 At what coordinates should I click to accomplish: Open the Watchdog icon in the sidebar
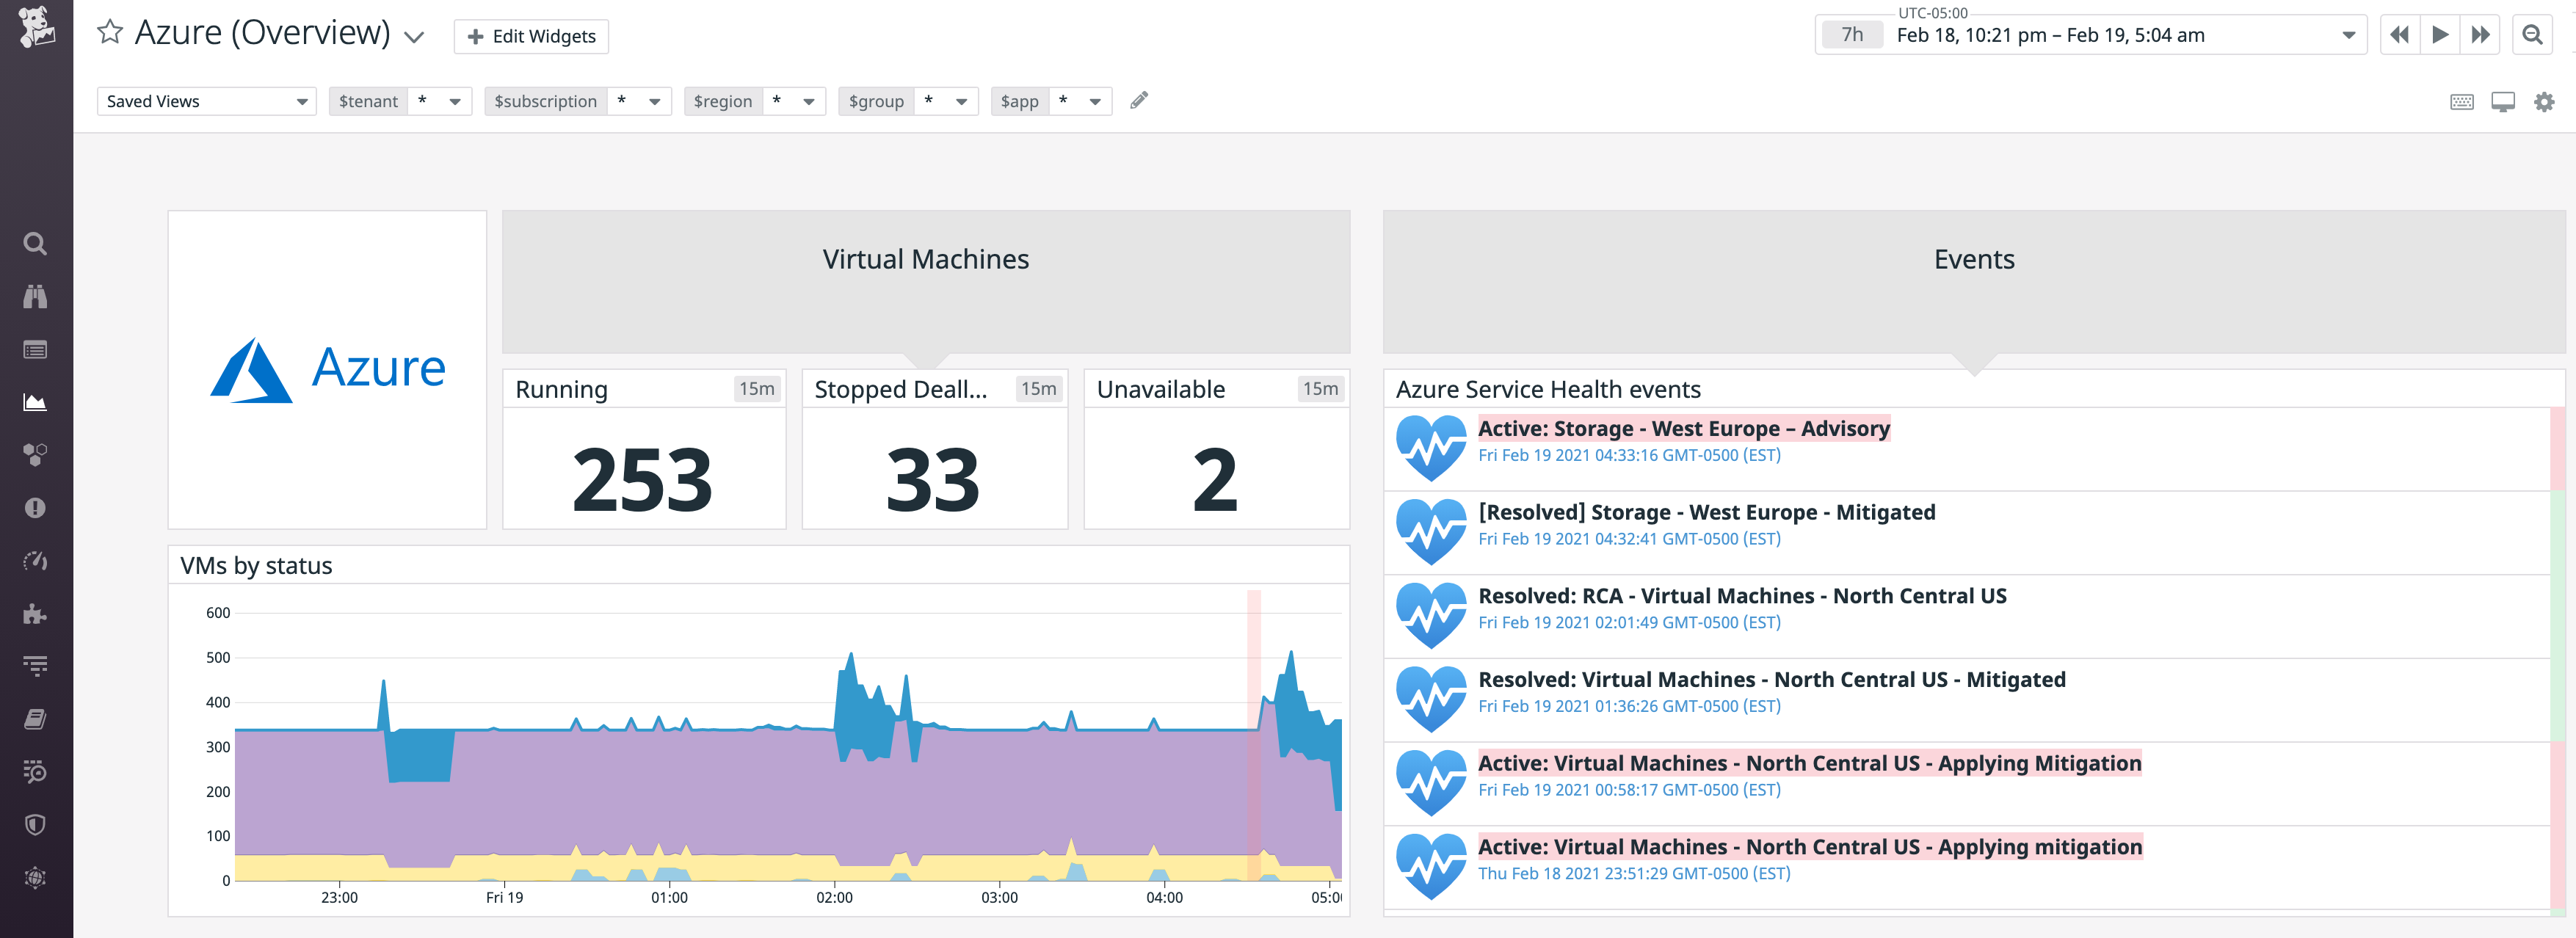tap(36, 296)
